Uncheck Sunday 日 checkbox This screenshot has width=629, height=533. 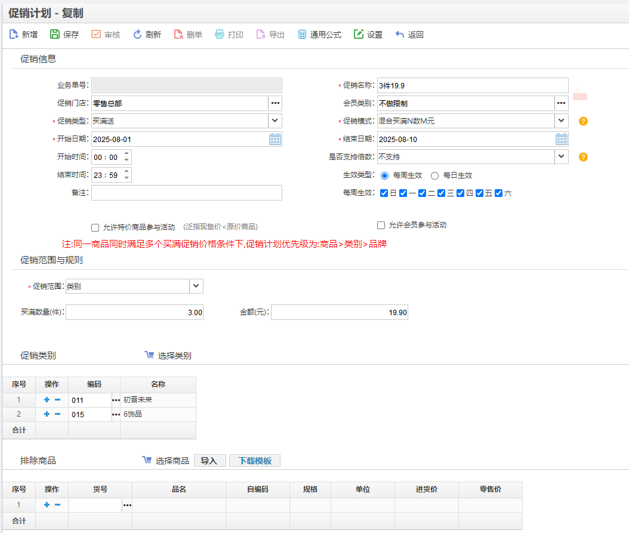click(x=384, y=193)
